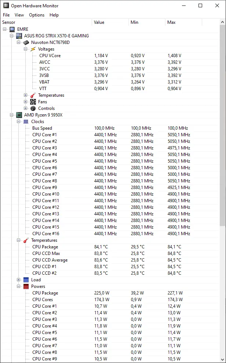Collapse the Powers group

point(19,286)
